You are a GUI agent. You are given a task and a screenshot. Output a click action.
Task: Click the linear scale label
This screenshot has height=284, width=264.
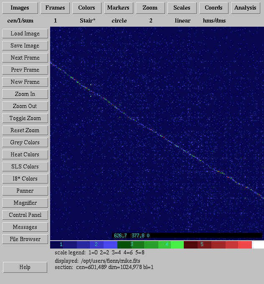[x=183, y=21]
